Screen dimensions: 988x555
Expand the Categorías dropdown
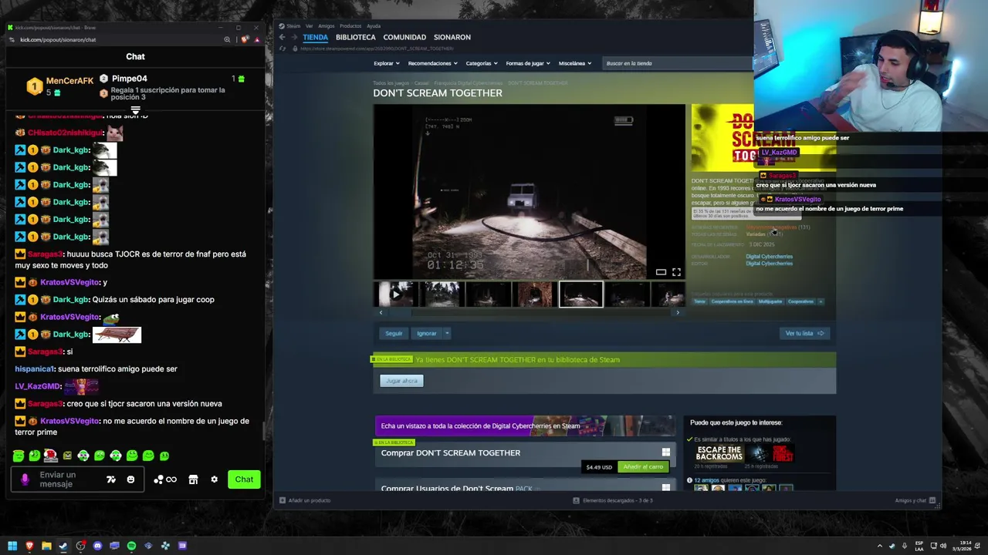[x=481, y=63]
